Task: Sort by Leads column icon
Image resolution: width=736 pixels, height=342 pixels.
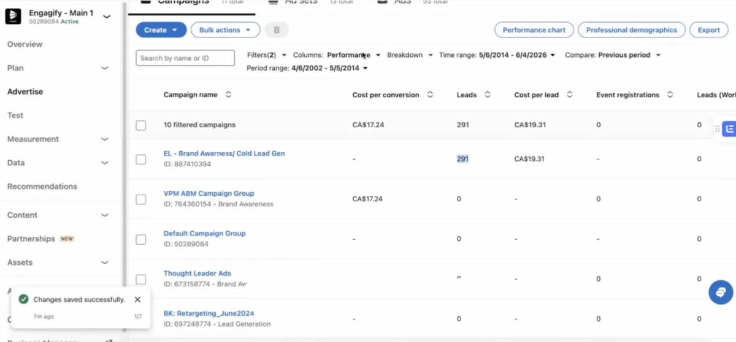Action: 488,95
